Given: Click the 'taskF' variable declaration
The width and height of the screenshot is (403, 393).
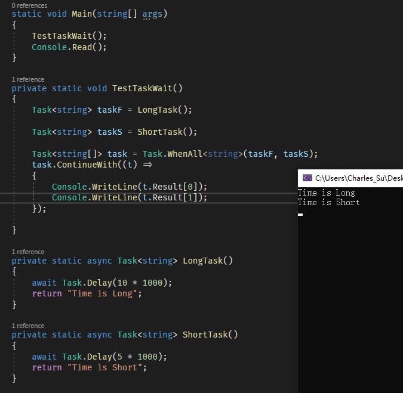Looking at the screenshot, I should click(109, 110).
